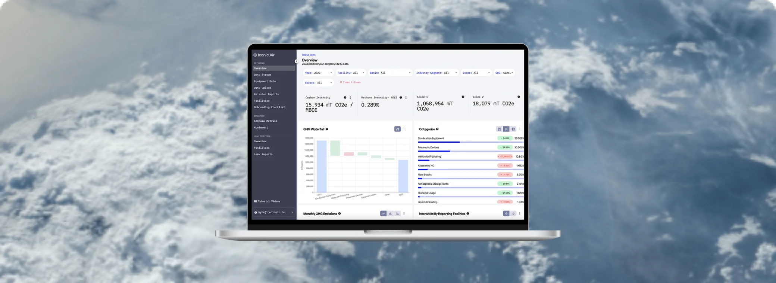Open the Categories panel three-dot menu

[x=520, y=129]
